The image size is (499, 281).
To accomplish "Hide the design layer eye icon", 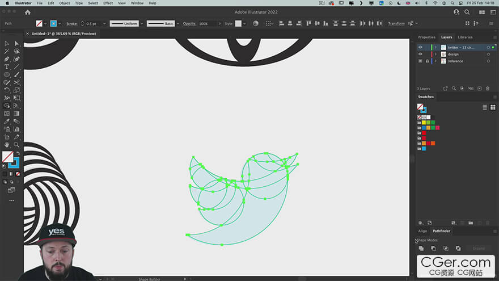I will tap(420, 54).
